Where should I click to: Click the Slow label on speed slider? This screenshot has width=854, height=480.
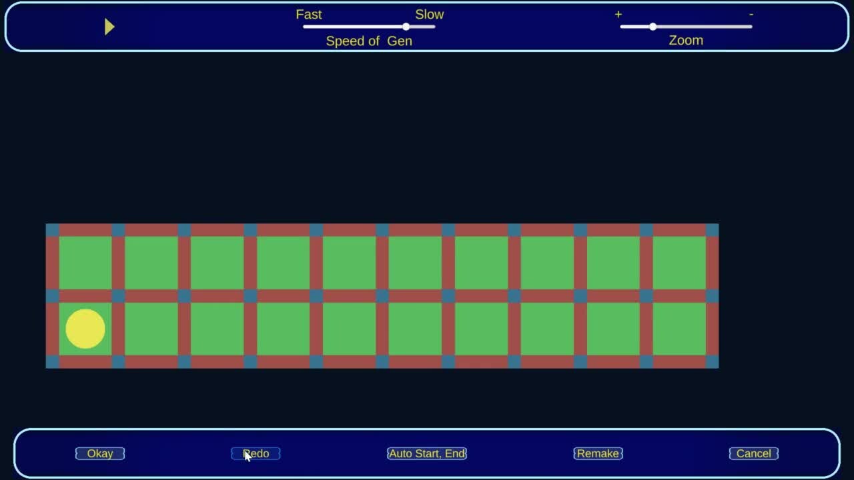click(x=429, y=14)
